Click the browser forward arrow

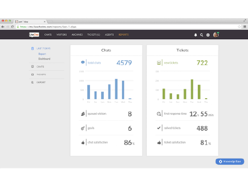pyautogui.click(x=7, y=27)
